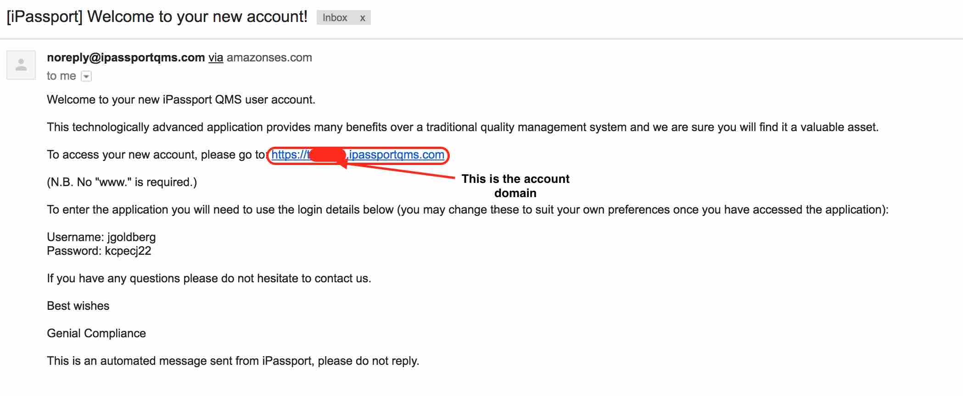This screenshot has height=396, width=963.
Task: Click the email subject heading
Action: pyautogui.click(x=157, y=17)
